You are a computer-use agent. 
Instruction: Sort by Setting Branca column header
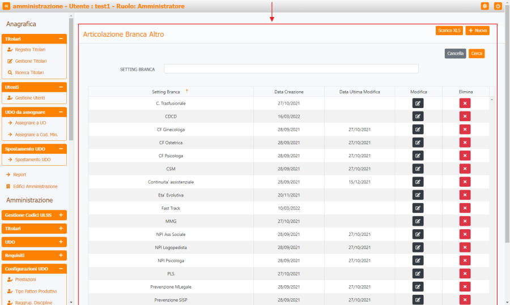pos(166,92)
